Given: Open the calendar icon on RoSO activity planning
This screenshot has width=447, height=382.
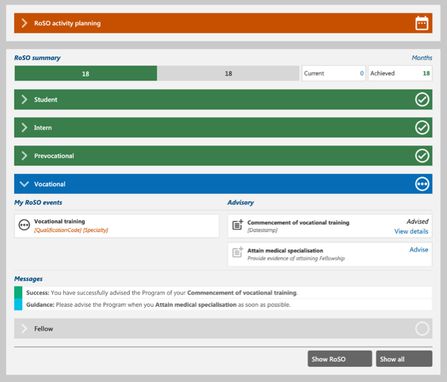Looking at the screenshot, I should pyautogui.click(x=421, y=23).
